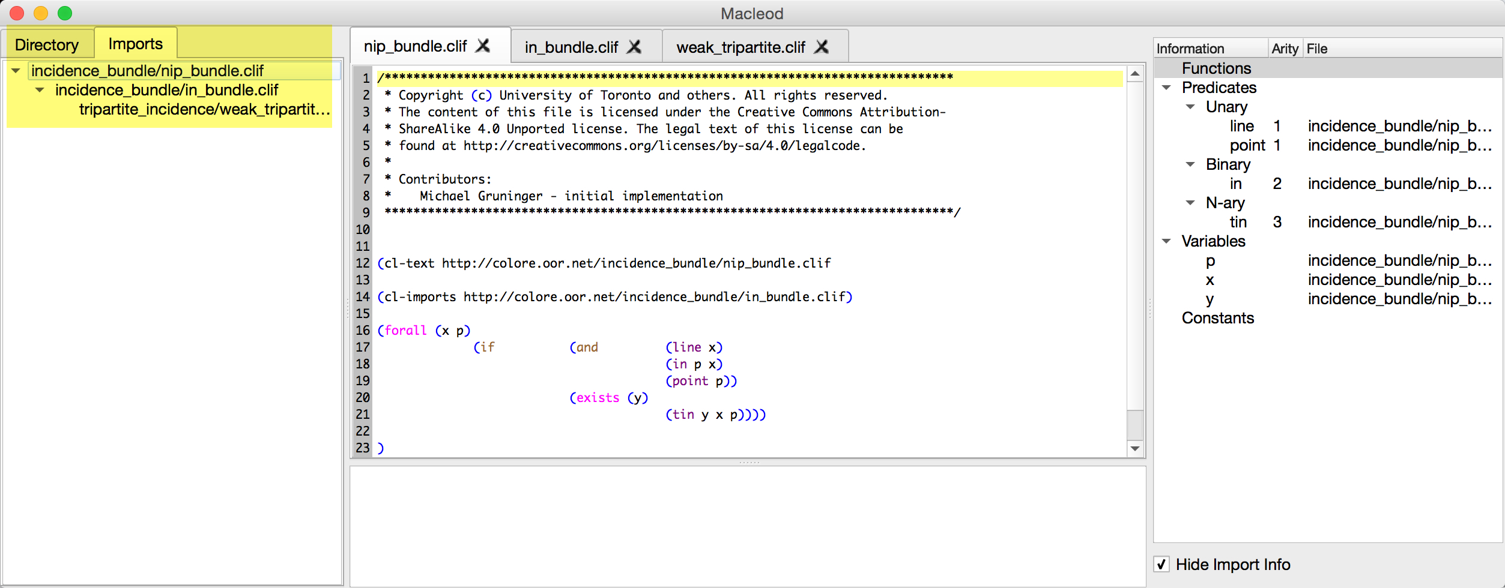Place cursor on the cl-imports line
1505x588 pixels.
(x=615, y=297)
